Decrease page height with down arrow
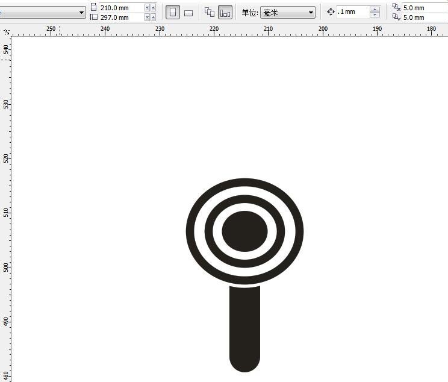Screen dimensions: 448x382 tap(147, 17)
